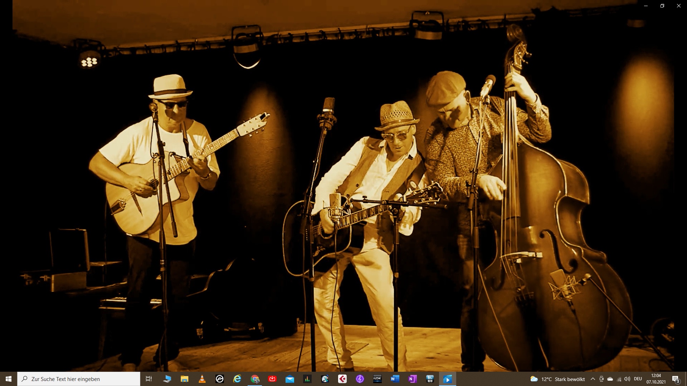687x386 pixels.
Task: Launch Microsoft Word from the taskbar
Action: coord(395,379)
